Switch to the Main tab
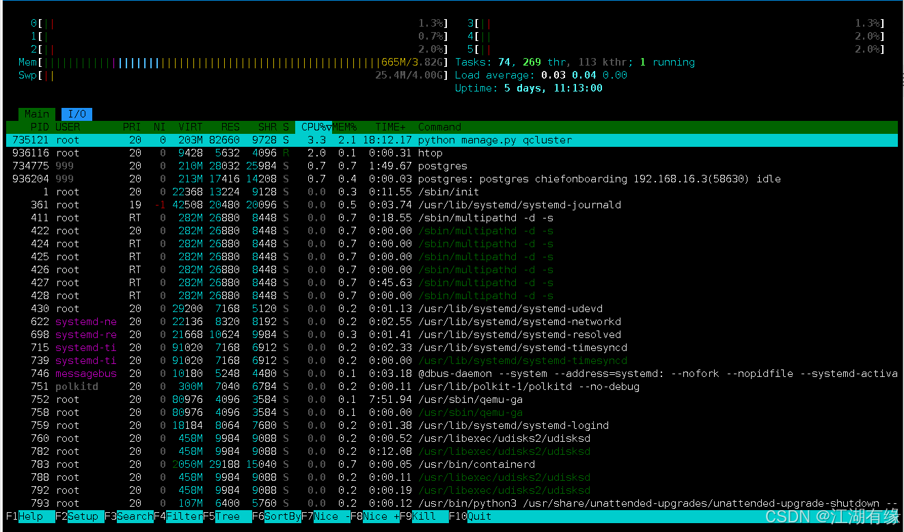This screenshot has height=532, width=904. [37, 114]
